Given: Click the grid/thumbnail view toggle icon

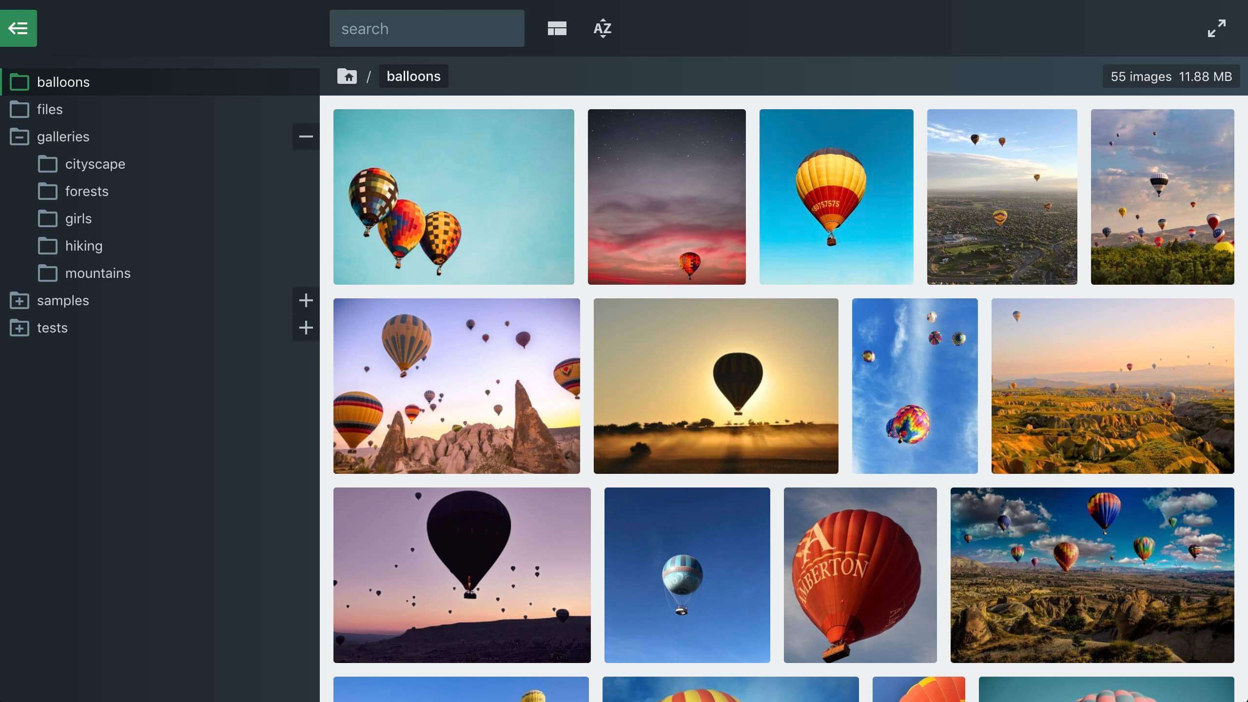Looking at the screenshot, I should (557, 28).
